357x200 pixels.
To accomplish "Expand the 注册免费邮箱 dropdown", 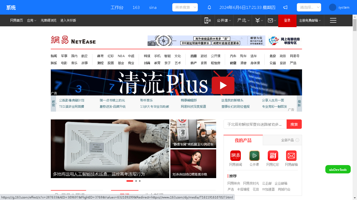I will click(310, 20).
